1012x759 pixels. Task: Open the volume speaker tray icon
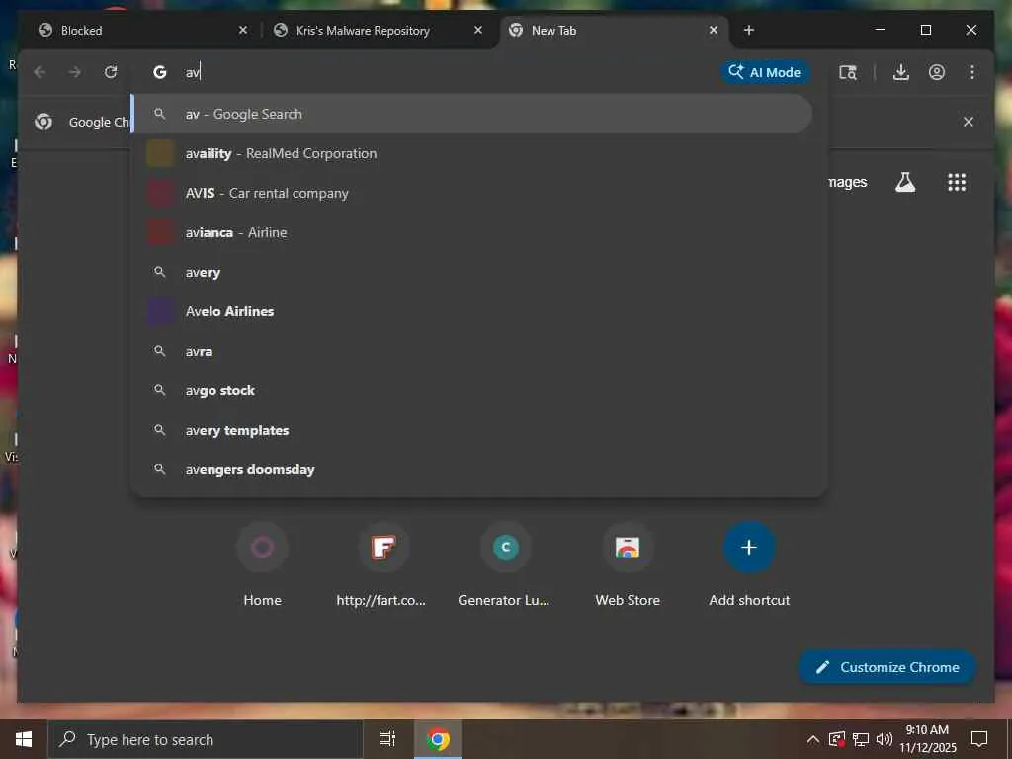[885, 739]
